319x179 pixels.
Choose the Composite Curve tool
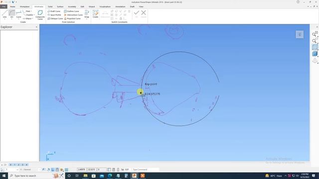[x=40, y=15]
